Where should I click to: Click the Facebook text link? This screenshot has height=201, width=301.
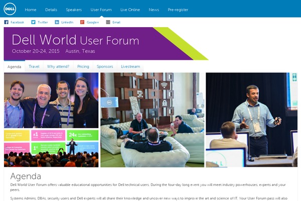pyautogui.click(x=17, y=22)
